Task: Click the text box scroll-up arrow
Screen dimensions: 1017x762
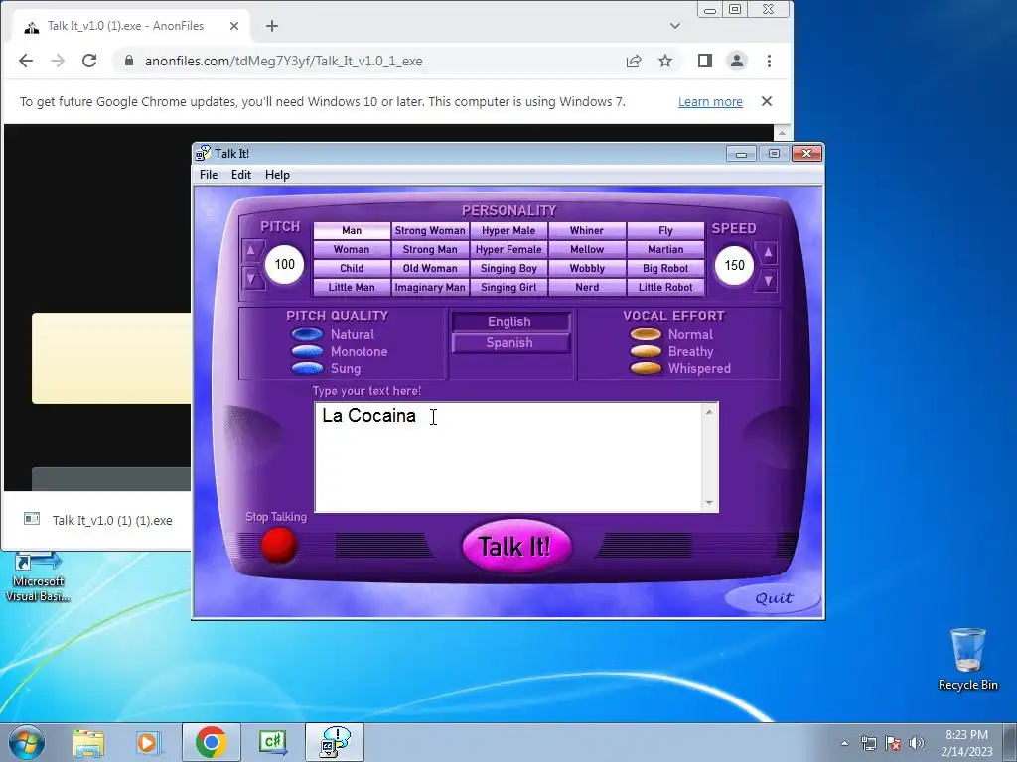Action: (x=709, y=412)
